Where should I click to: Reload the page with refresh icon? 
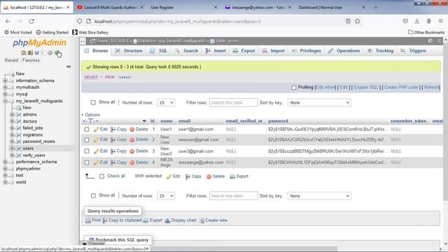pos(31,21)
